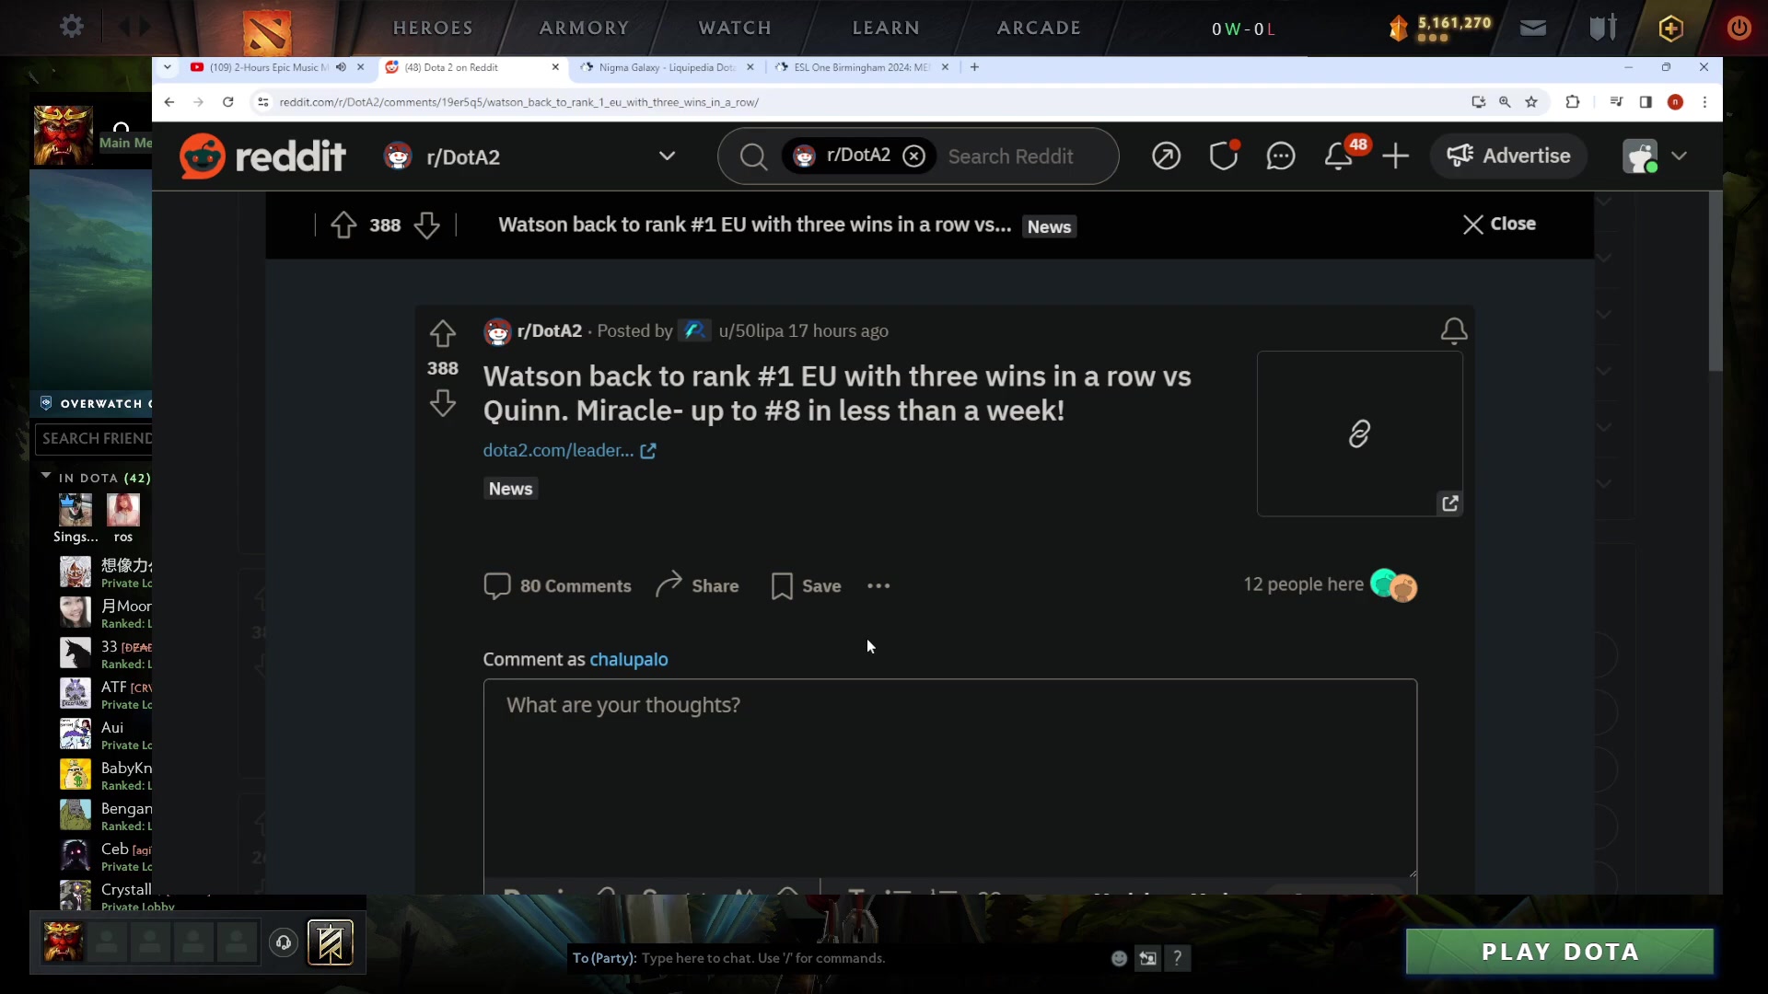Switch to ESL One Birmingham browser tab

tap(861, 67)
